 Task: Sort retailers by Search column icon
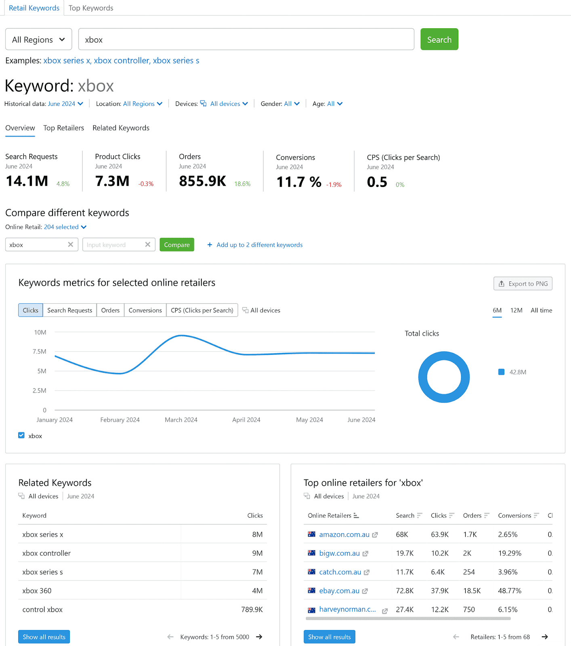(x=420, y=516)
